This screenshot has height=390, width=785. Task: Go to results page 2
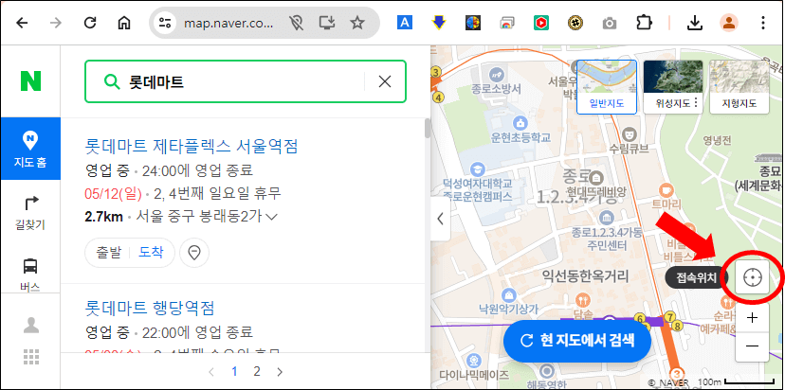(257, 371)
